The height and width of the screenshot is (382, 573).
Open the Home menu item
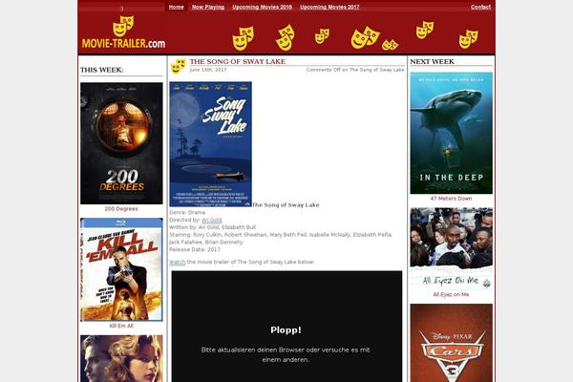[x=176, y=7]
